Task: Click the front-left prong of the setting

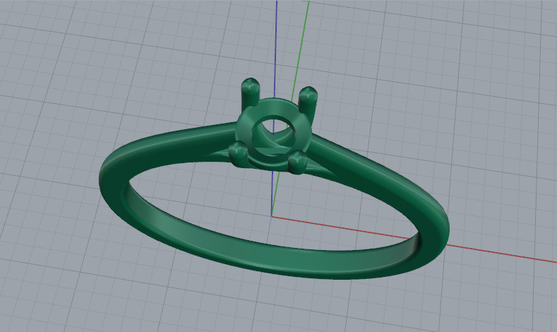Action: point(238,154)
